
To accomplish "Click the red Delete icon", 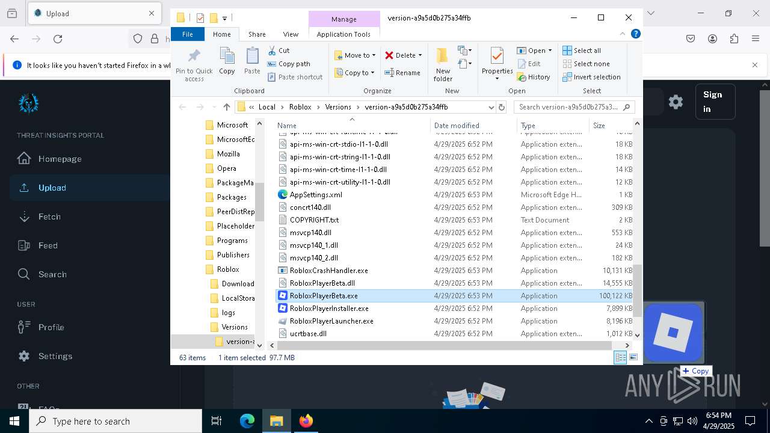I will click(x=389, y=55).
